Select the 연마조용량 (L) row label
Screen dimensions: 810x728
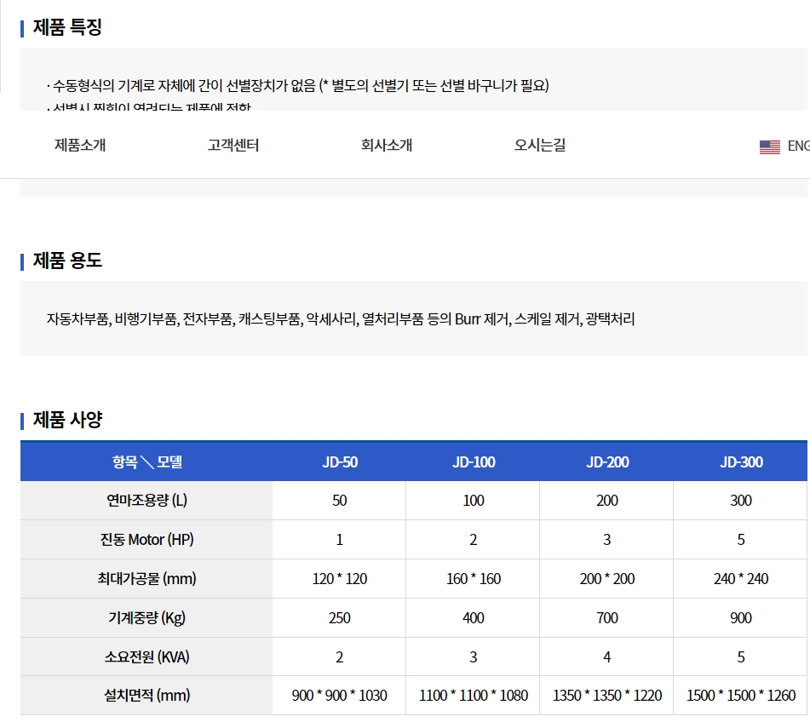point(147,501)
